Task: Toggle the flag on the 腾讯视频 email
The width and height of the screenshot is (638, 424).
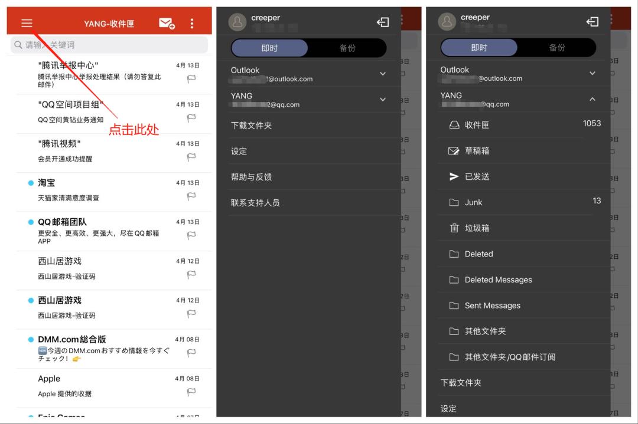Action: [x=191, y=157]
